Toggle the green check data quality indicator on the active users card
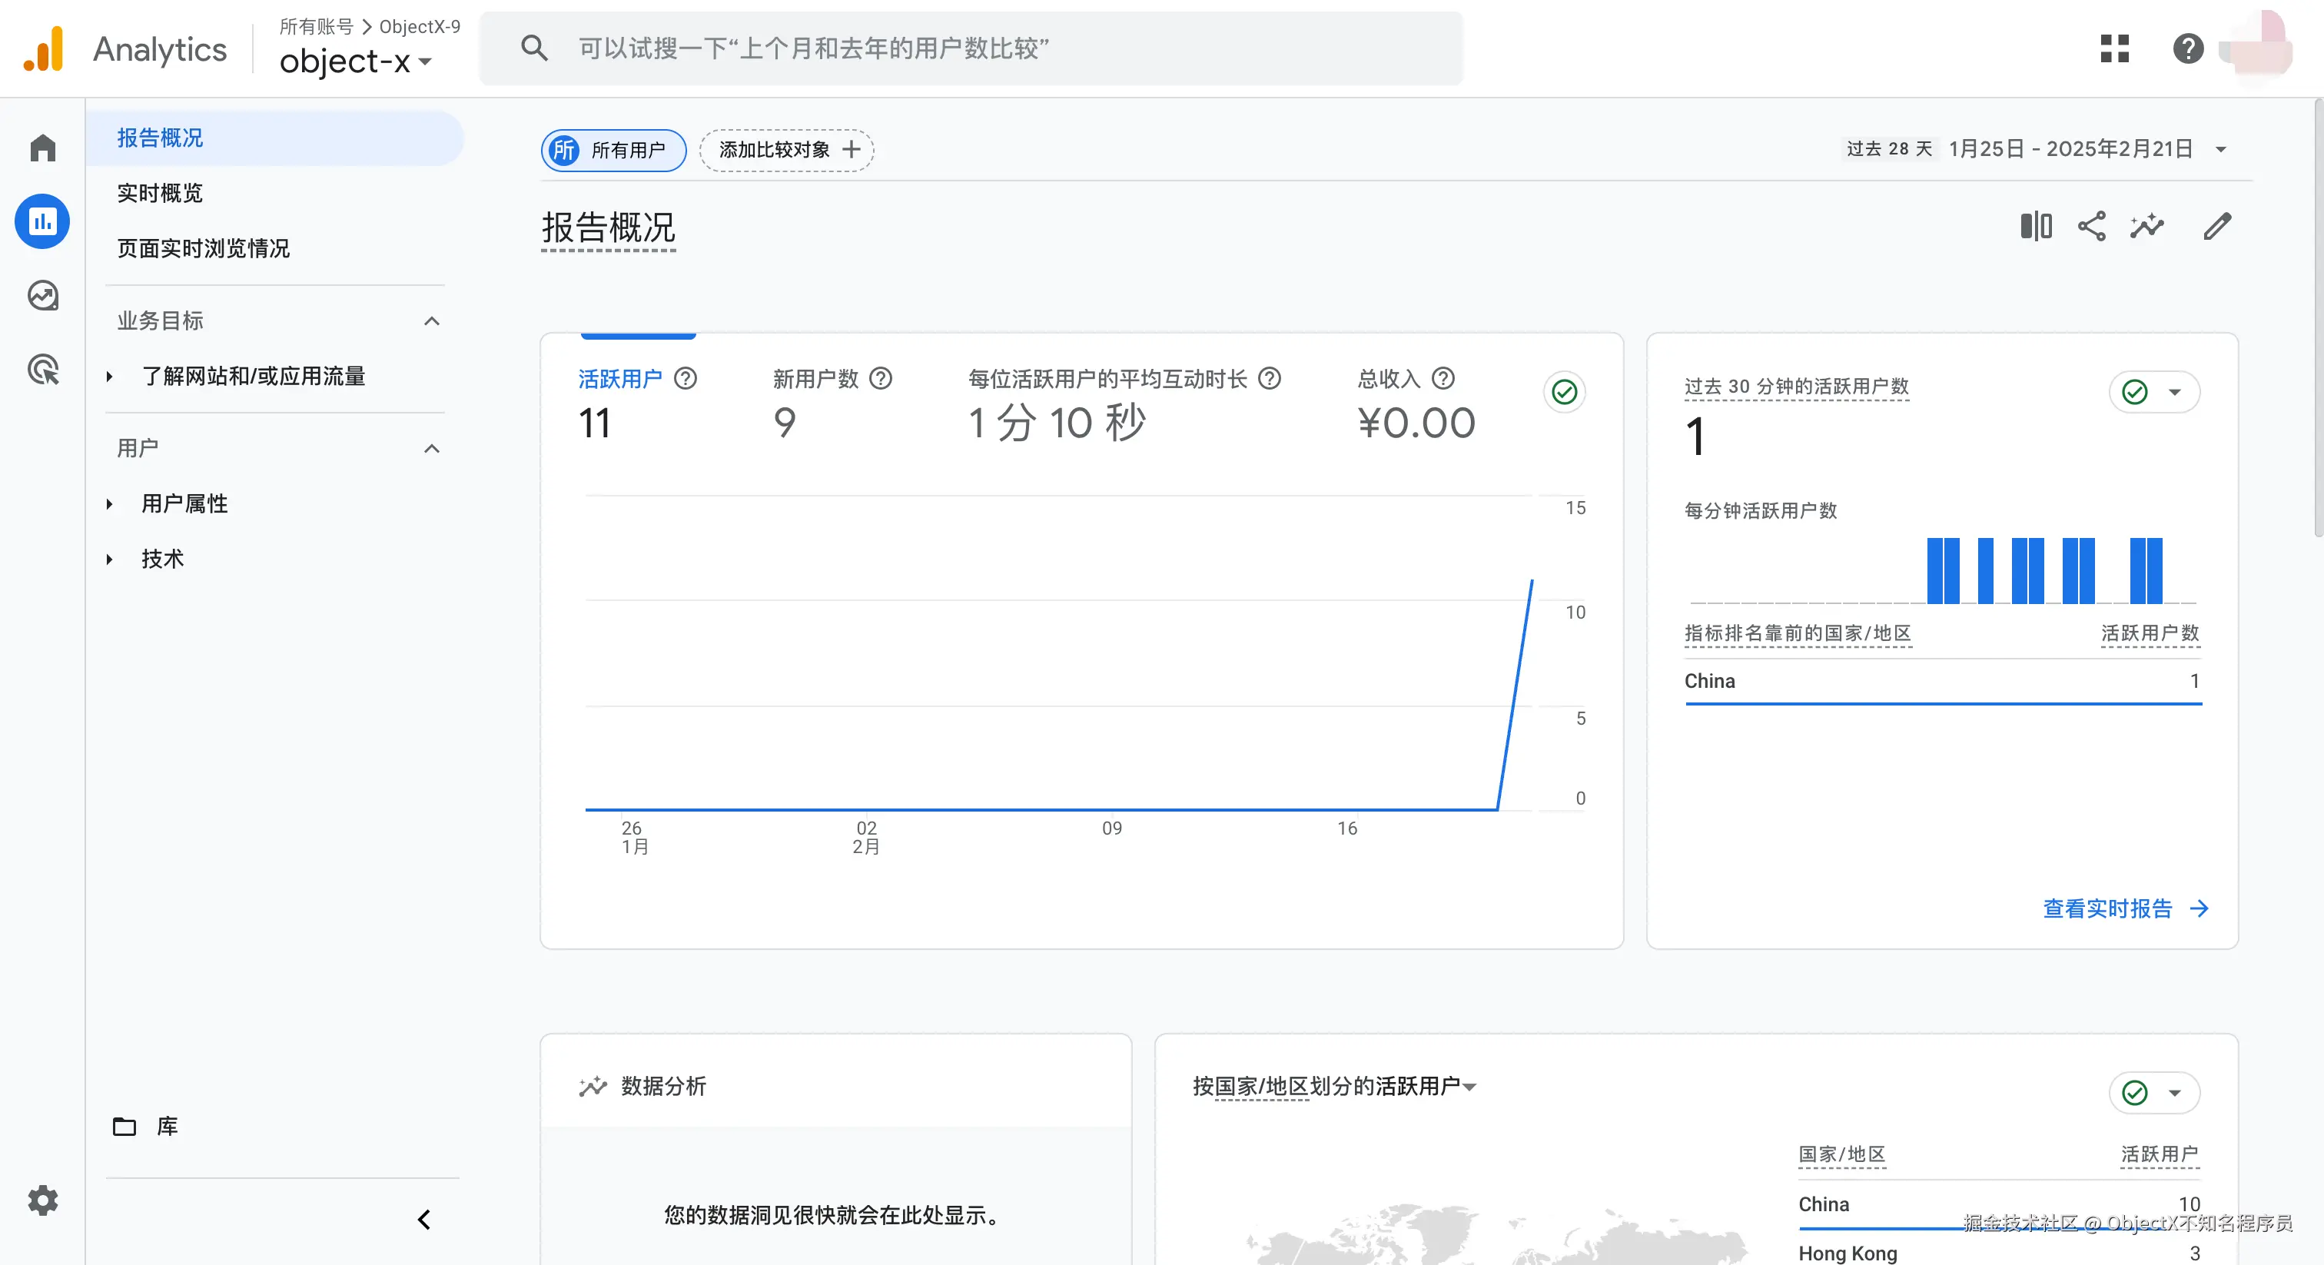 click(x=1565, y=393)
